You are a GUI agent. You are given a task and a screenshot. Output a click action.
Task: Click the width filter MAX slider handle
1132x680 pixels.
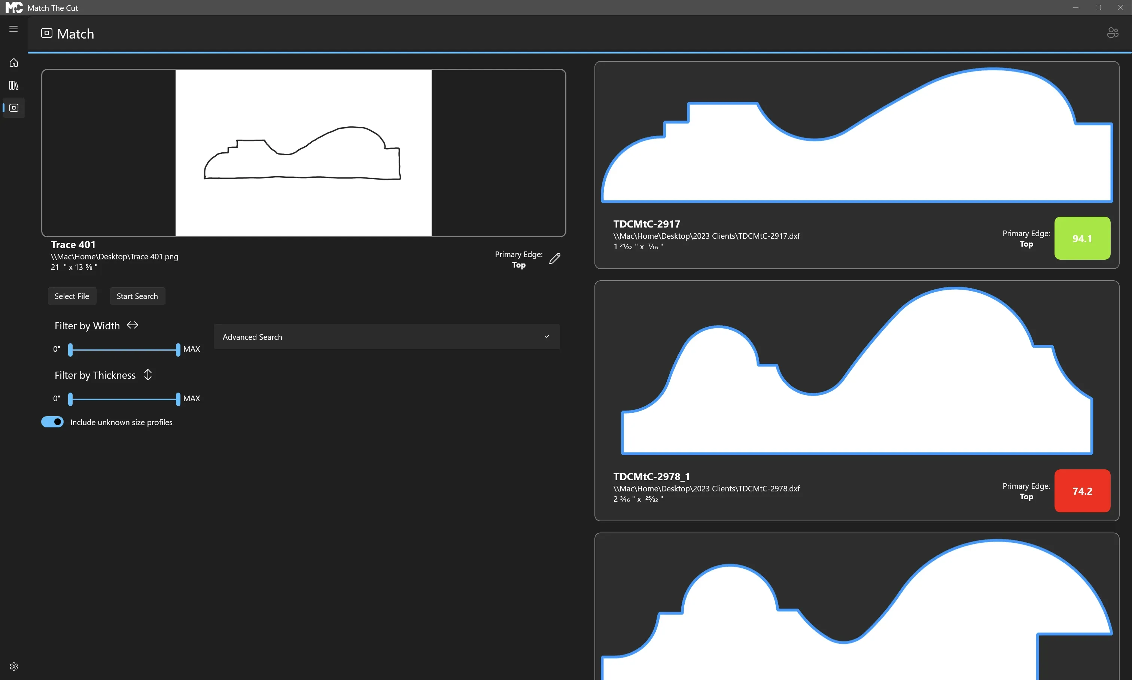[178, 350]
